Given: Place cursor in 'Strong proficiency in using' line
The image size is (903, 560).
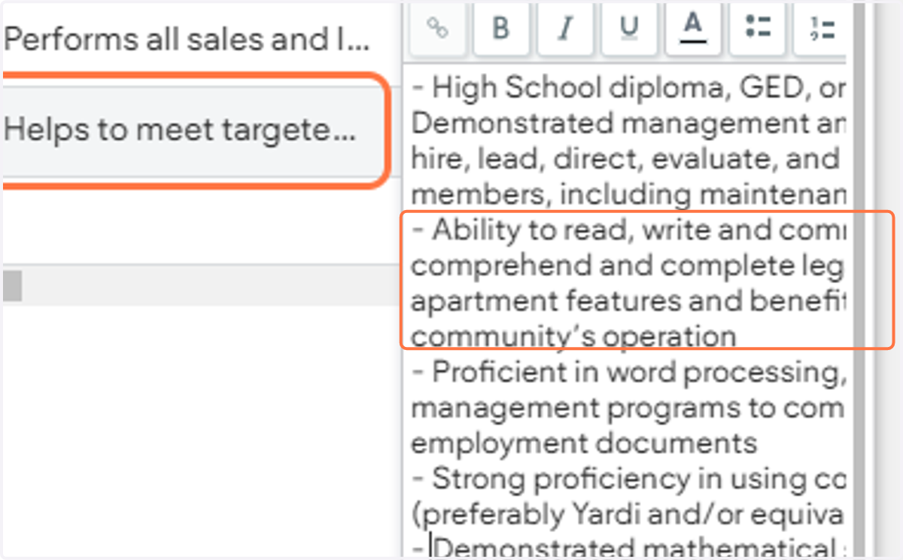Looking at the screenshot, I should (628, 478).
